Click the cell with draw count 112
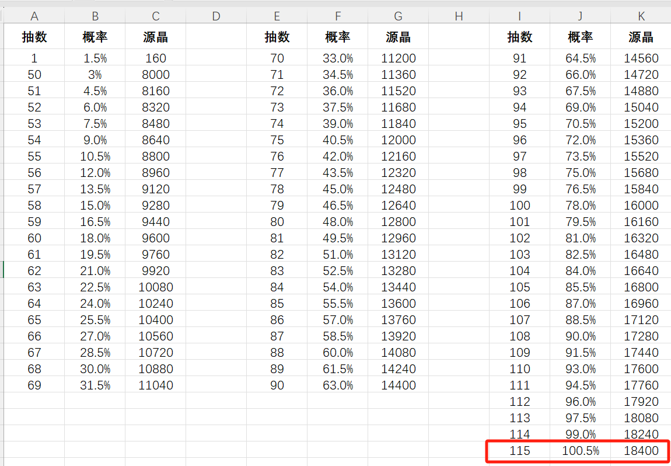The width and height of the screenshot is (671, 466). click(x=519, y=401)
